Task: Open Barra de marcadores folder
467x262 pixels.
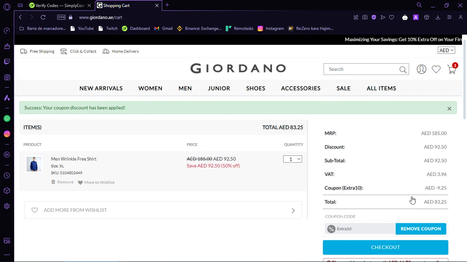Action: click(43, 28)
